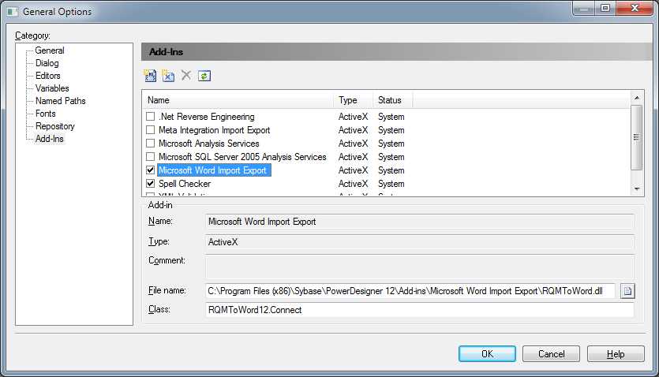The width and height of the screenshot is (659, 377).
Task: Sort add-ins by the Status column header
Action: 393,100
